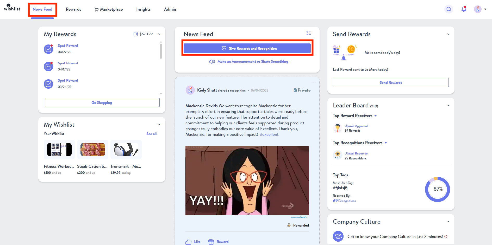The height and width of the screenshot is (245, 492).
Task: Click the gift Reward icon under post
Action: [x=211, y=242]
